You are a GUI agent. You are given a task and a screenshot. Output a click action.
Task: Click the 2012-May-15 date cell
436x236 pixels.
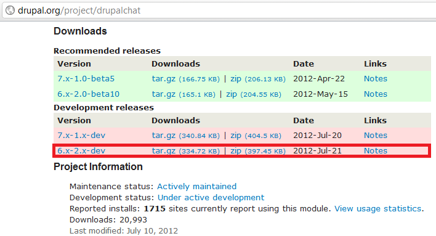click(320, 94)
